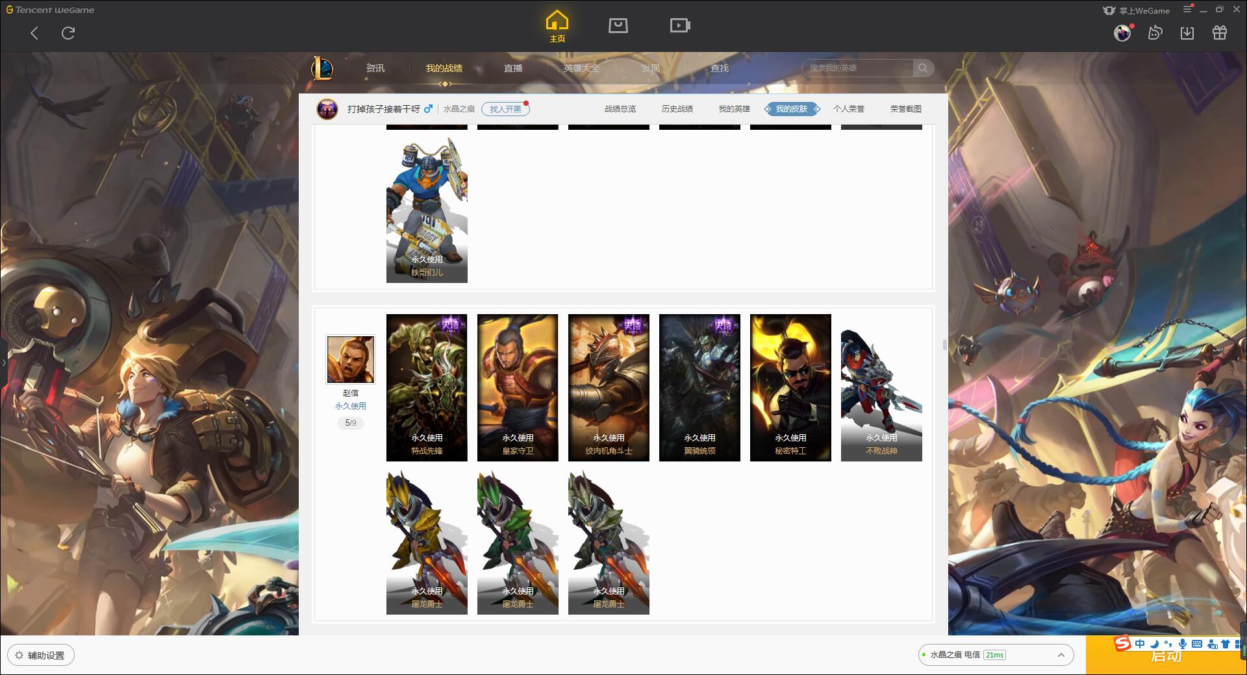This screenshot has height=675, width=1247.
Task: Open the flame mascot activity icon
Action: tap(1155, 32)
